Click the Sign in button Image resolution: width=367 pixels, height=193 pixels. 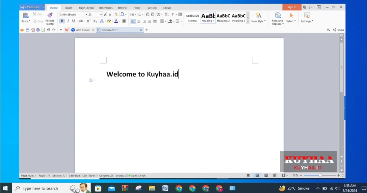292,7
